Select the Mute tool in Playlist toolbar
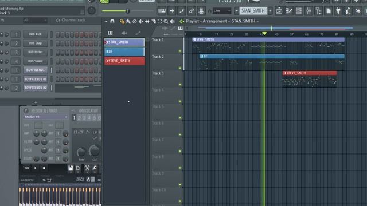This screenshot has height=206, width=367. [140, 22]
